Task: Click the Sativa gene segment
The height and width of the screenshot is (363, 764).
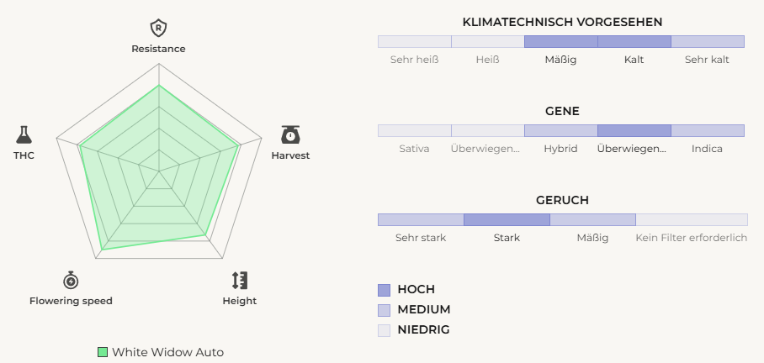Action: (x=415, y=130)
